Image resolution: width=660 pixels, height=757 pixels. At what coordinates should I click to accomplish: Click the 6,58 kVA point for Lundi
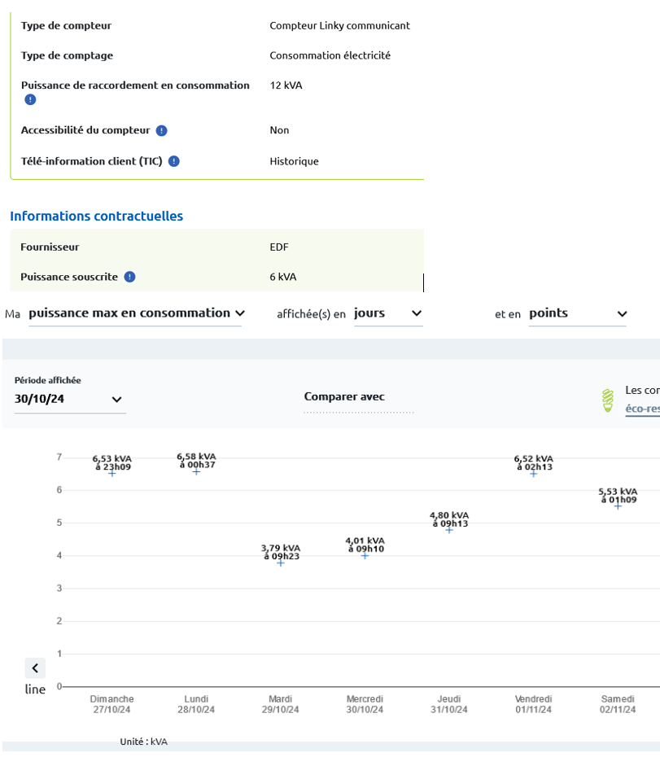pos(196,471)
